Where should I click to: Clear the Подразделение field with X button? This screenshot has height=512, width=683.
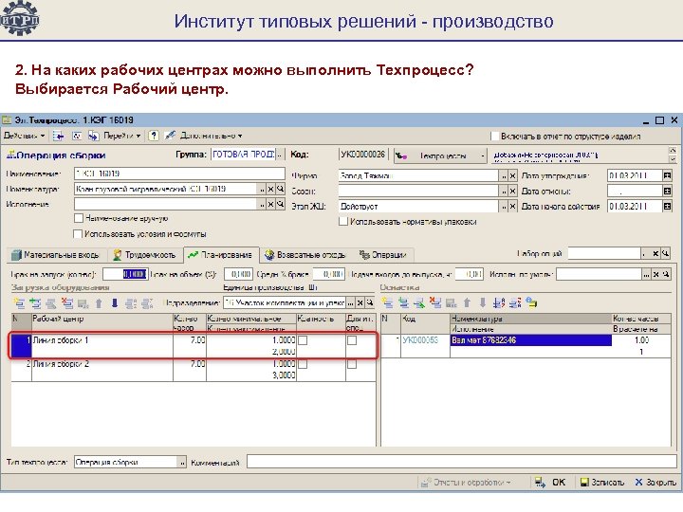360,302
